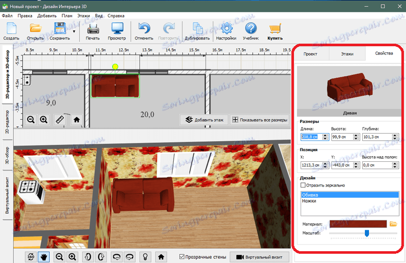Select the ruler measure tool
406x263 pixels.
click(60, 120)
